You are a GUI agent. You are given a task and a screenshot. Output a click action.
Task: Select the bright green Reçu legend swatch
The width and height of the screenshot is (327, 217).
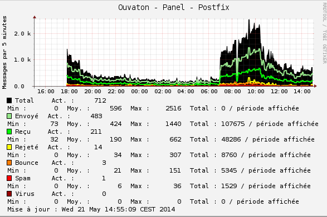(x=9, y=132)
